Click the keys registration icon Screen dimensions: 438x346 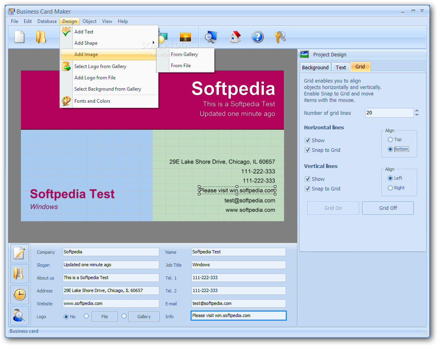[280, 37]
